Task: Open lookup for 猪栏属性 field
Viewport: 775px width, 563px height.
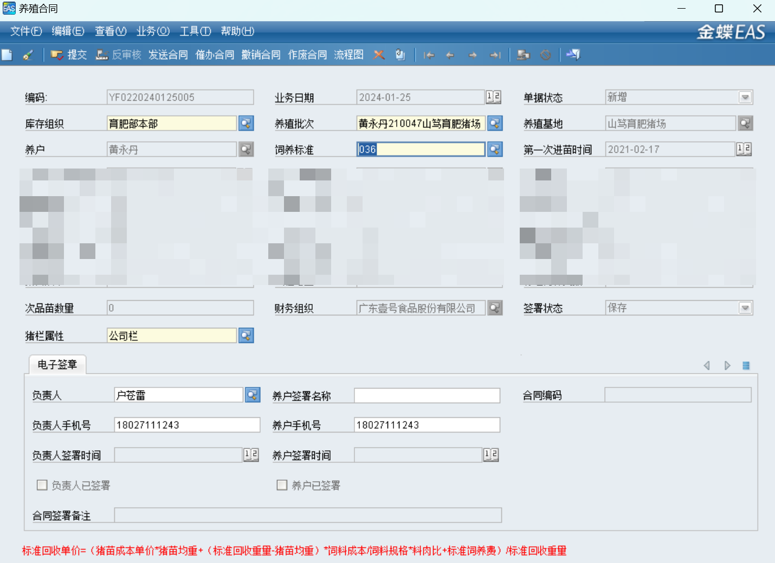Action: point(246,336)
